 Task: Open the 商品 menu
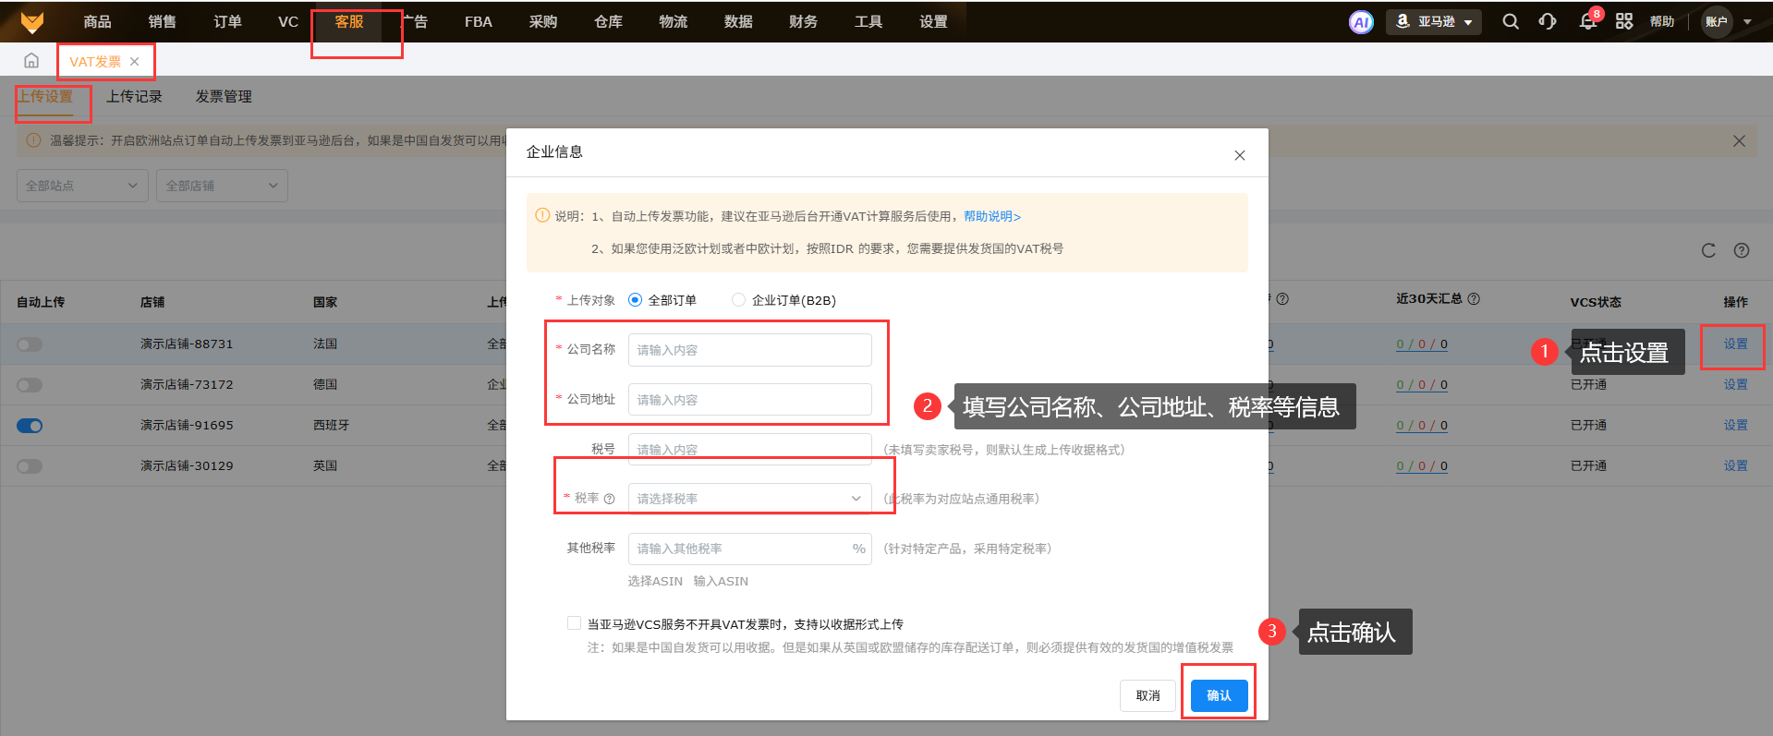click(97, 21)
